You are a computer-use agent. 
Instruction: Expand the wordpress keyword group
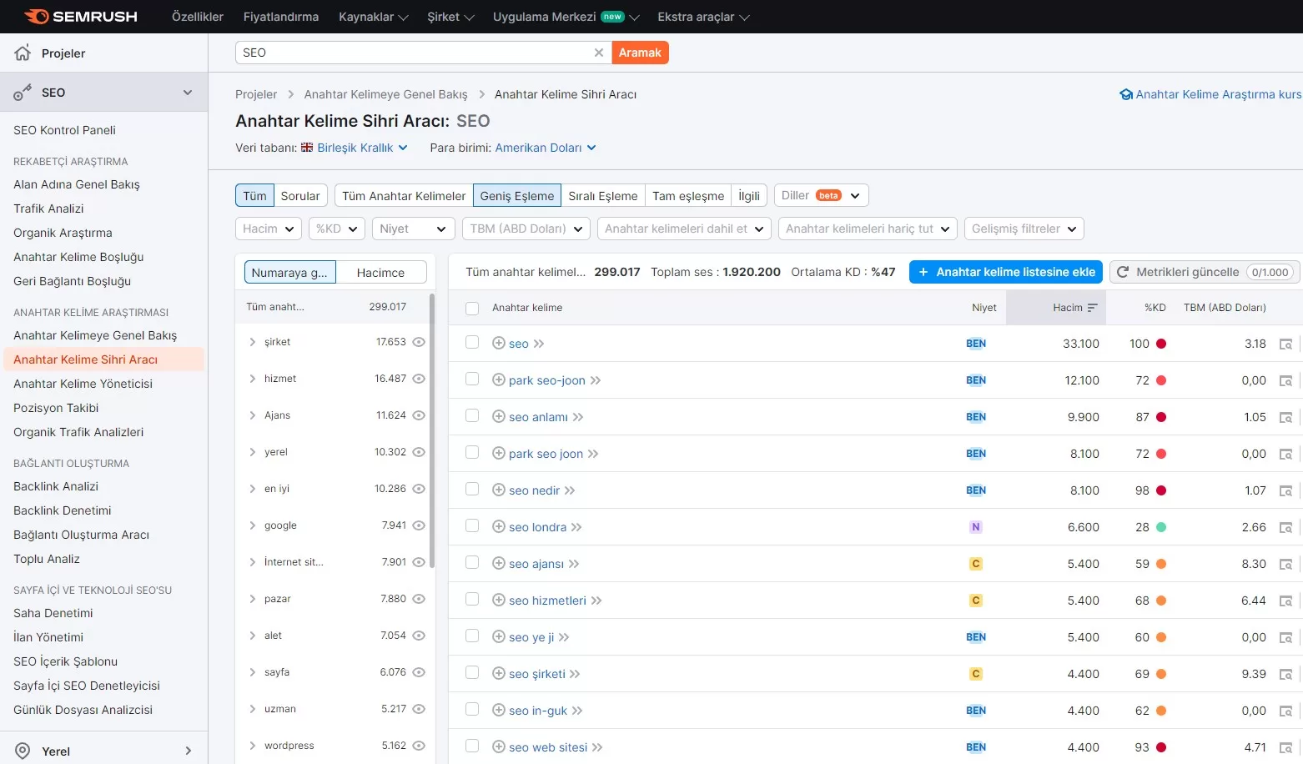253,746
